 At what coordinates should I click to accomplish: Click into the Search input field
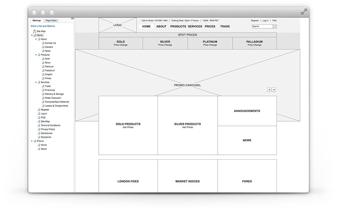click(262, 27)
